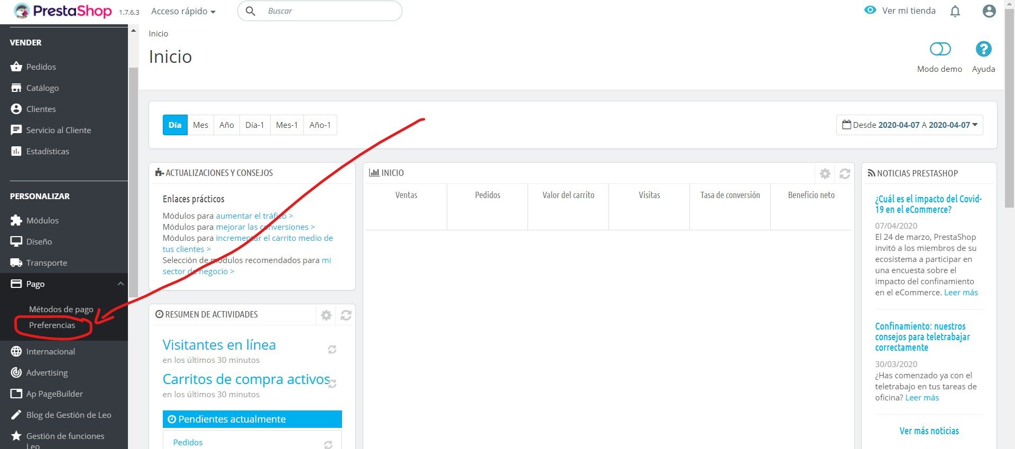
Task: Open the Visitas column
Action: pyautogui.click(x=649, y=207)
